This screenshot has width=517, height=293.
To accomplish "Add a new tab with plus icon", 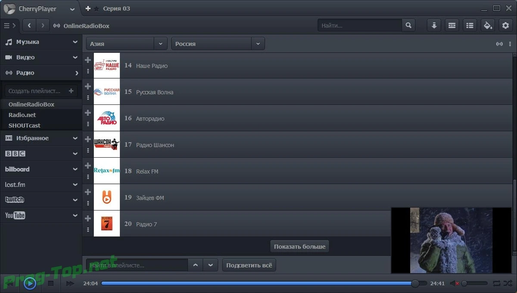I will click(88, 9).
